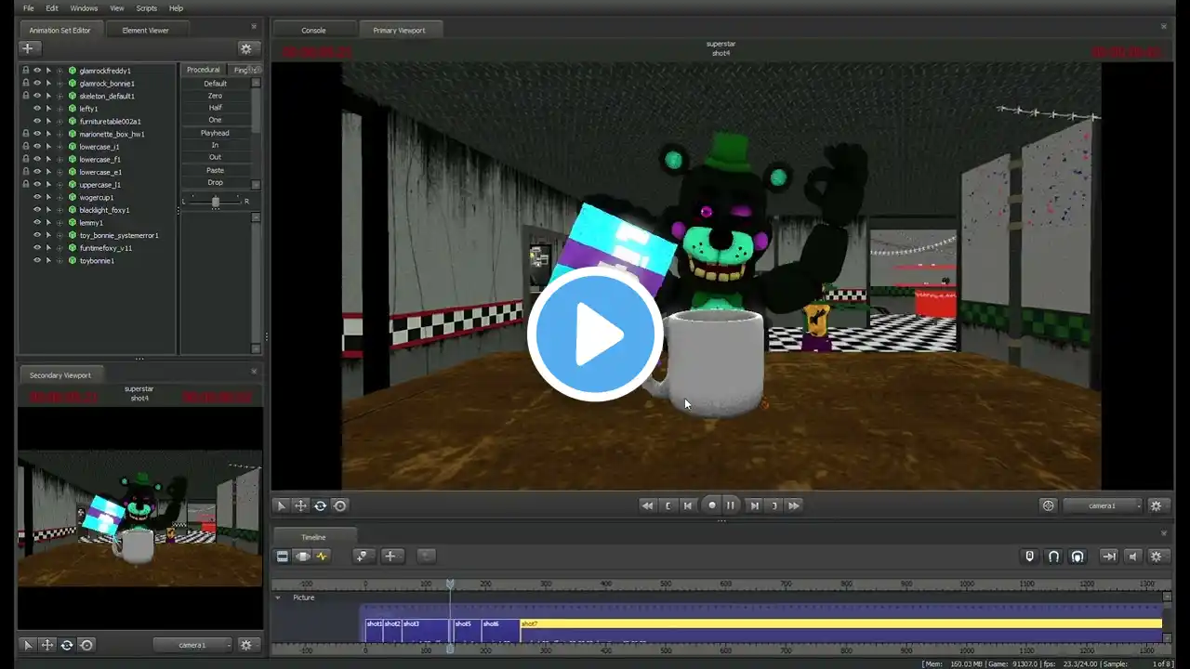This screenshot has width=1190, height=669.
Task: Choose the select tool in Primary Viewport toolbar
Action: (281, 505)
